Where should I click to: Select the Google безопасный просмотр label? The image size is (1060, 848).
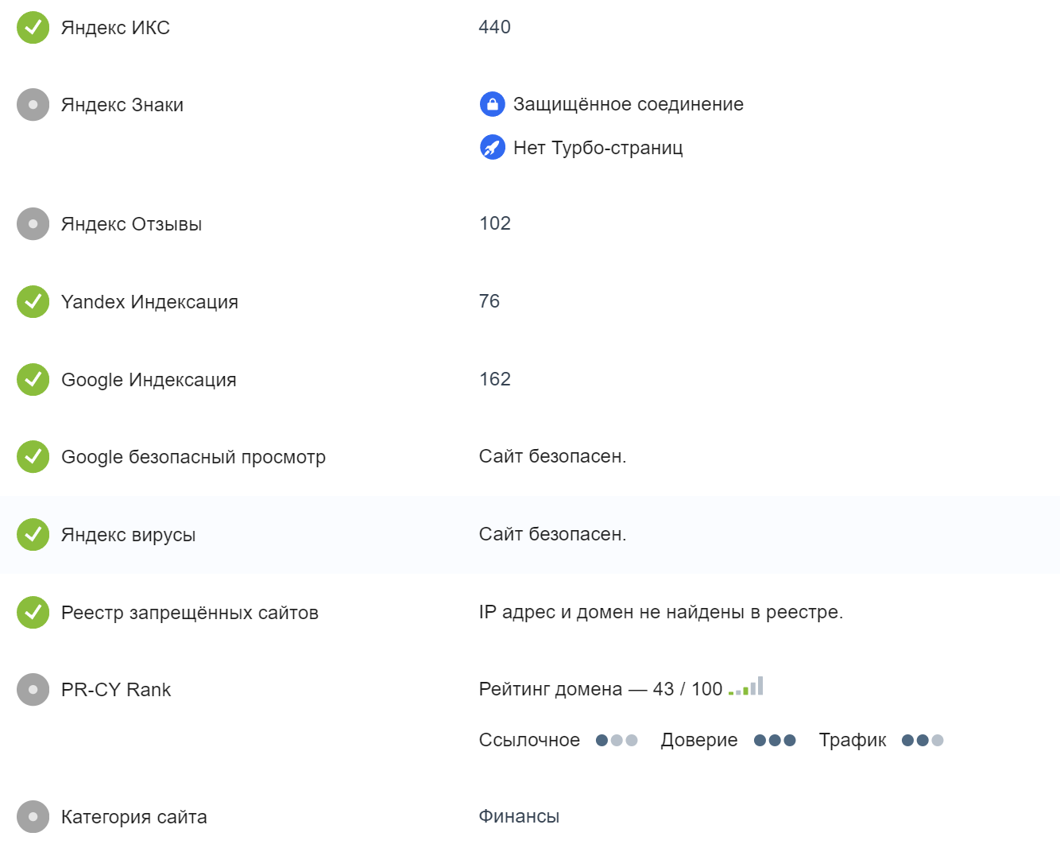click(193, 457)
